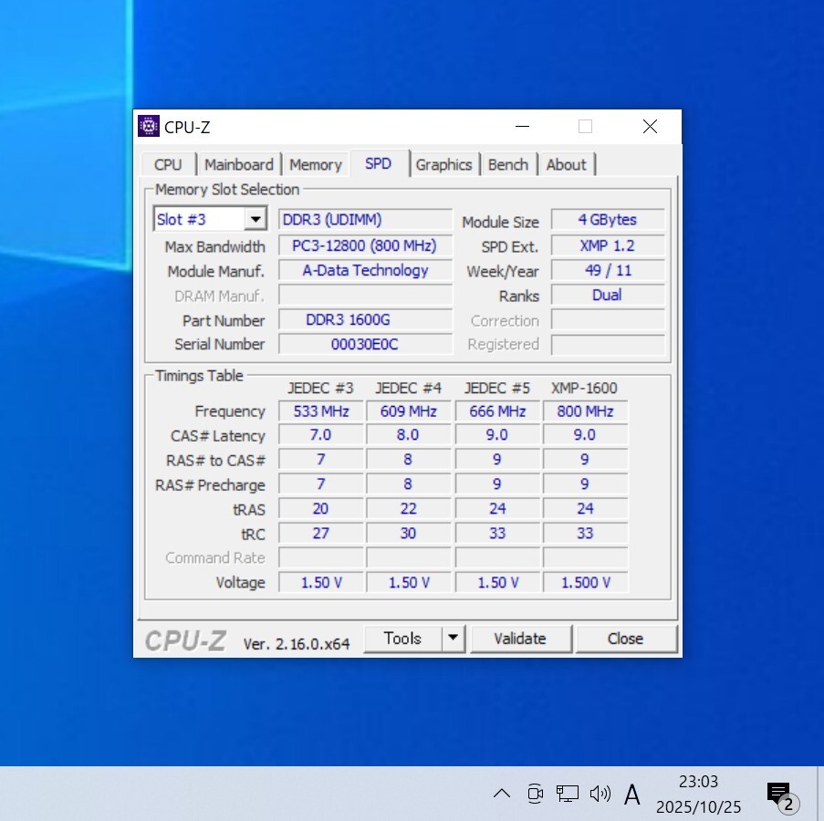Click the Serial Number field 00030E0C
824x821 pixels.
pyautogui.click(x=365, y=345)
